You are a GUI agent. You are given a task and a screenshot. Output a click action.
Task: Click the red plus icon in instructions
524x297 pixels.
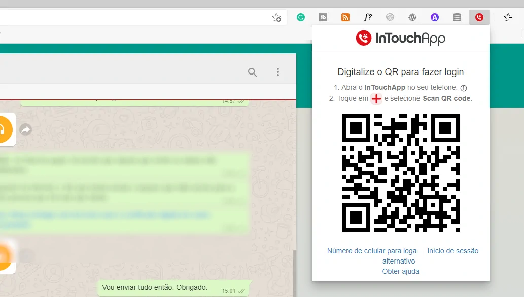[376, 99]
